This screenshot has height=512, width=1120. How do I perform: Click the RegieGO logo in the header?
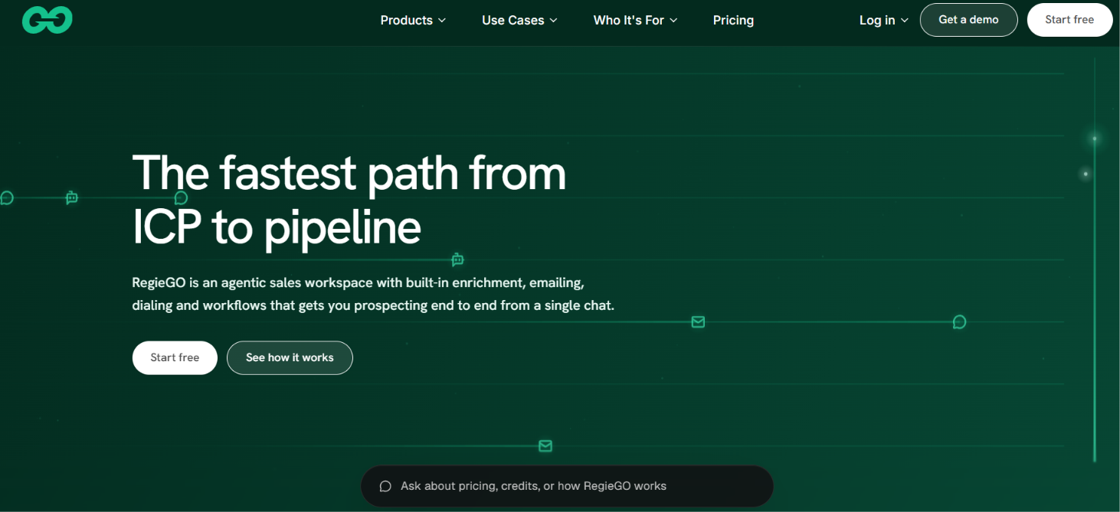coord(47,20)
